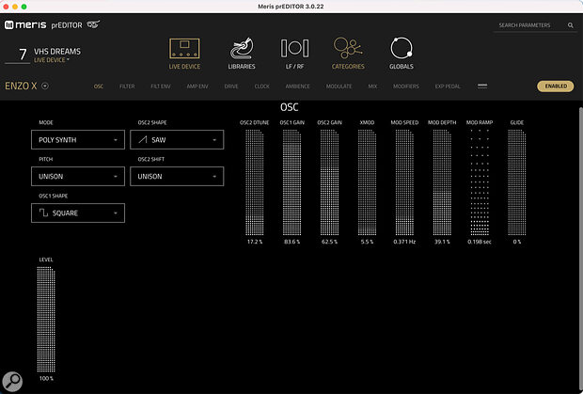Click the 0.198 sec MOD RAMP value
The width and height of the screenshot is (583, 394).
pos(480,242)
